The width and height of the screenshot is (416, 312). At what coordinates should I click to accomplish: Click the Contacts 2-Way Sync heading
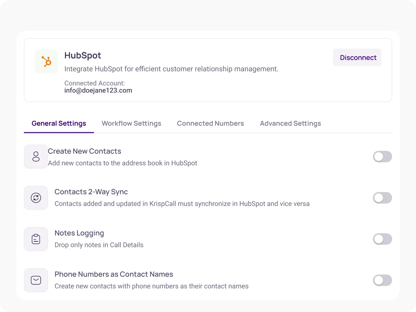[x=91, y=192]
